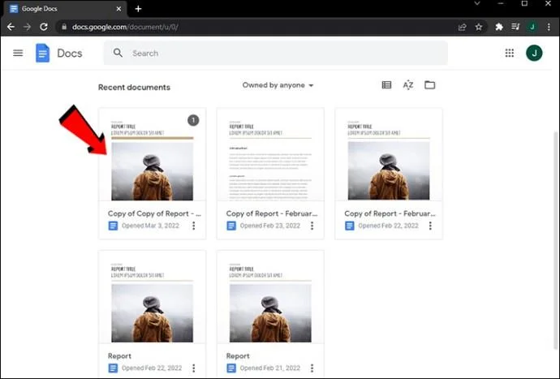The height and width of the screenshot is (379, 560).
Task: Click the page vertical scrollbar
Action: coord(556,239)
